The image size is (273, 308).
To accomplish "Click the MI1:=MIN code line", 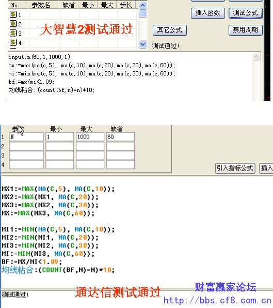I will 58,229.
